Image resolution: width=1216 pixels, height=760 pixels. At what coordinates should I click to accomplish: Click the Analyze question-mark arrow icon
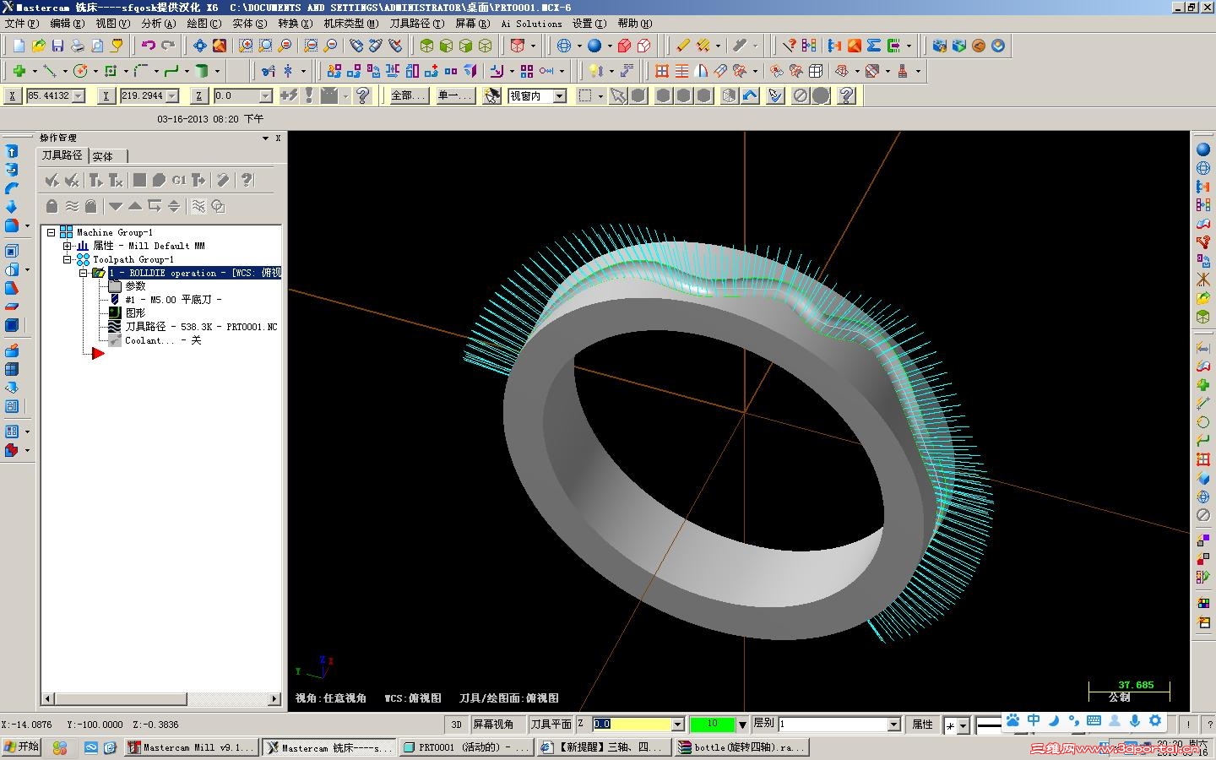click(790, 46)
